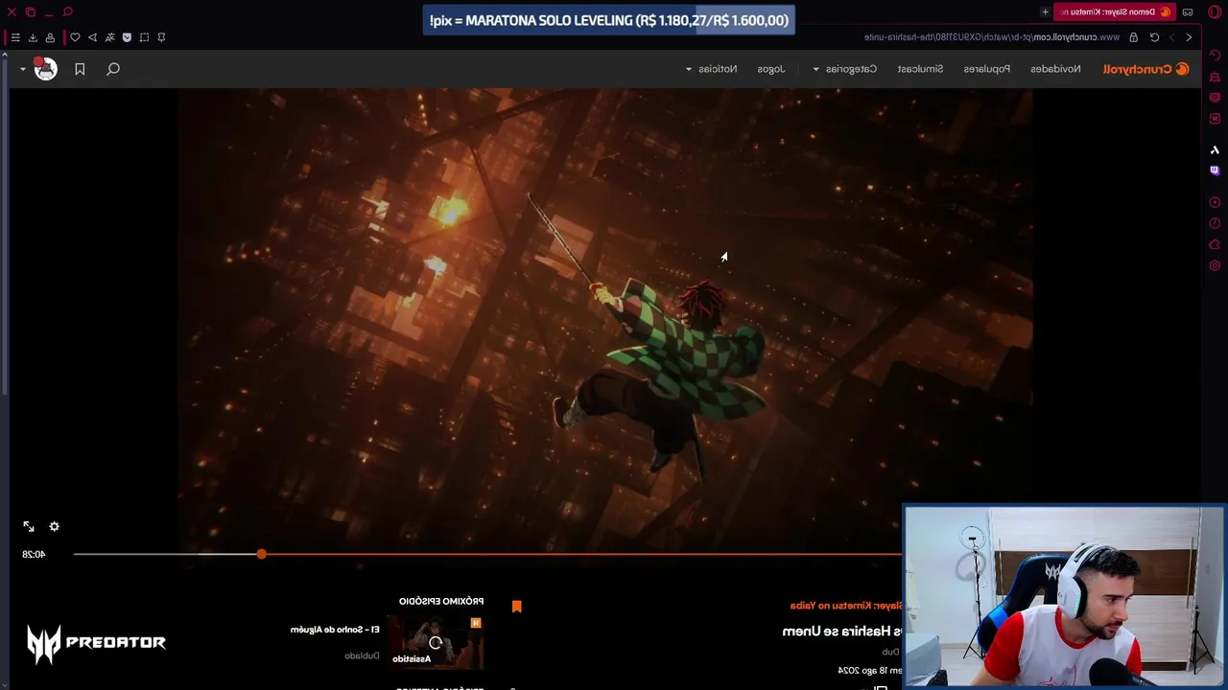The width and height of the screenshot is (1228, 690).
Task: Click the translate icon in toolbar
Action: (x=109, y=37)
